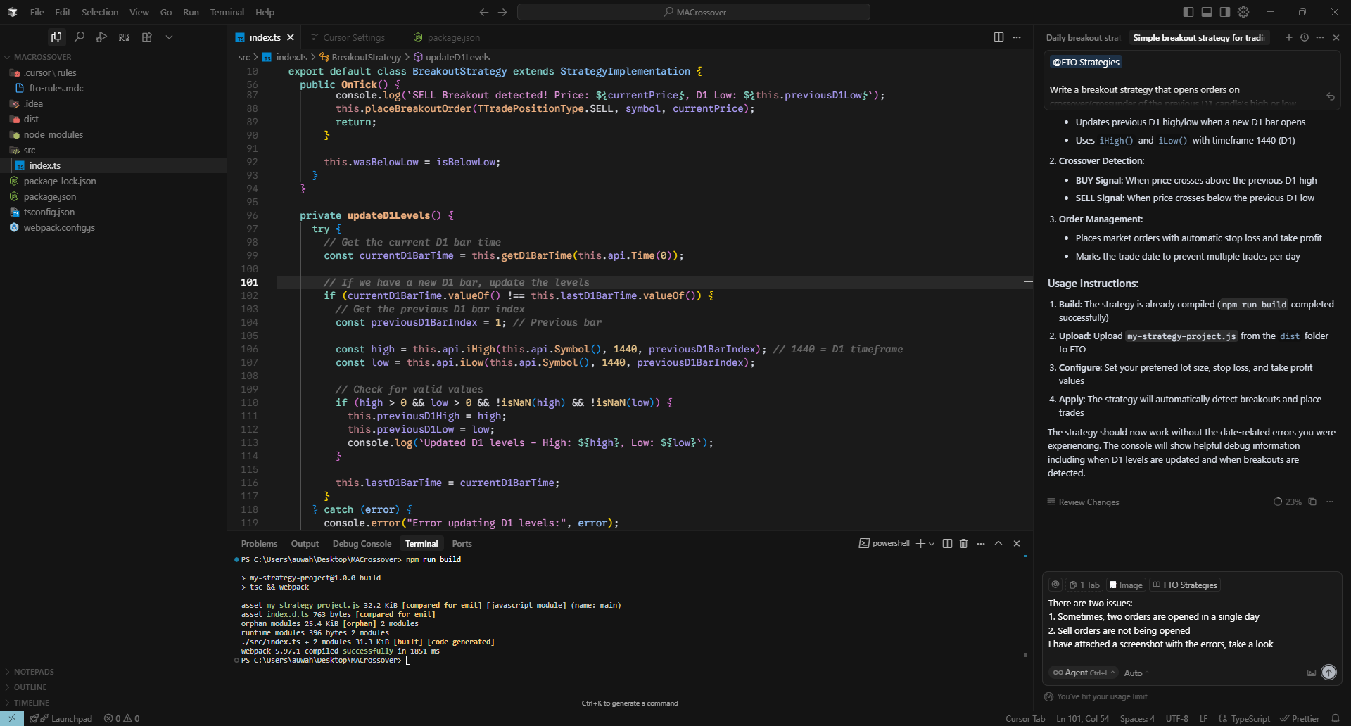The height and width of the screenshot is (726, 1351).
Task: Open the Extensions view icon
Action: point(147,37)
